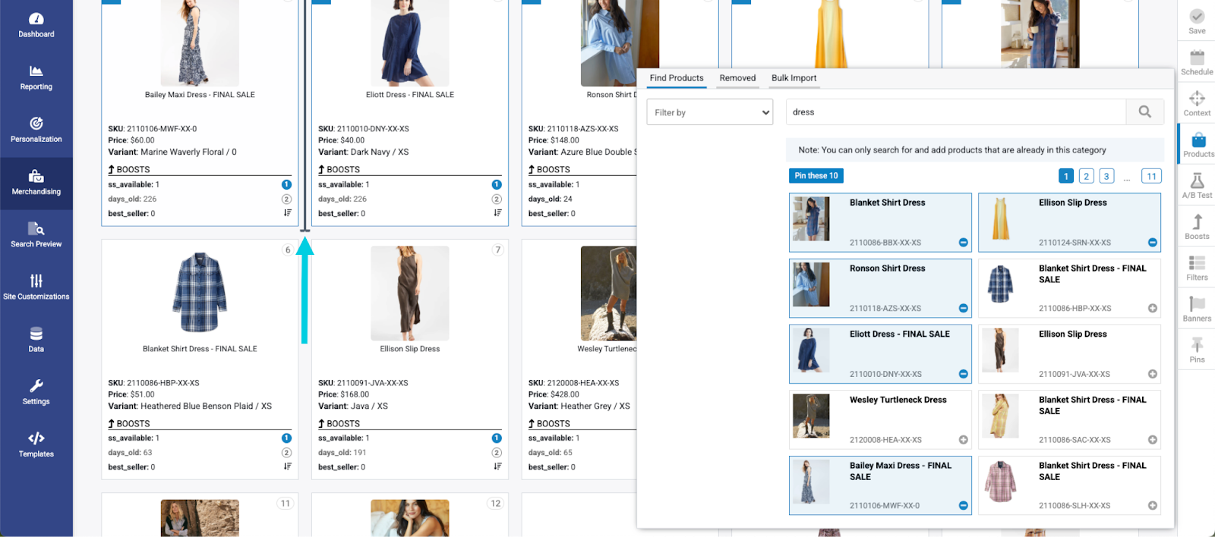Remove Ellison Slip Dress 2110124-SRN-XX-XS pin
1215x537 pixels.
[x=1152, y=243]
